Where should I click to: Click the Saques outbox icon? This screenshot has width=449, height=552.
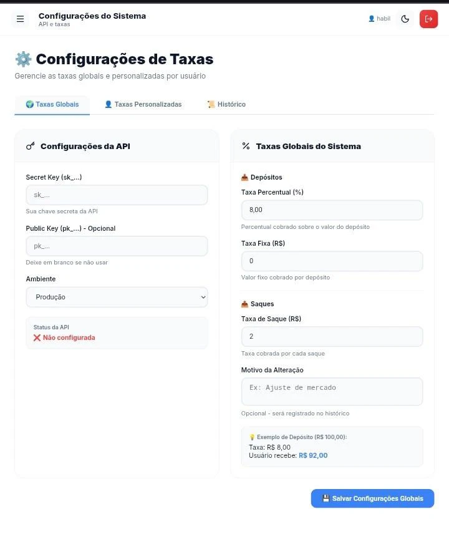point(244,304)
